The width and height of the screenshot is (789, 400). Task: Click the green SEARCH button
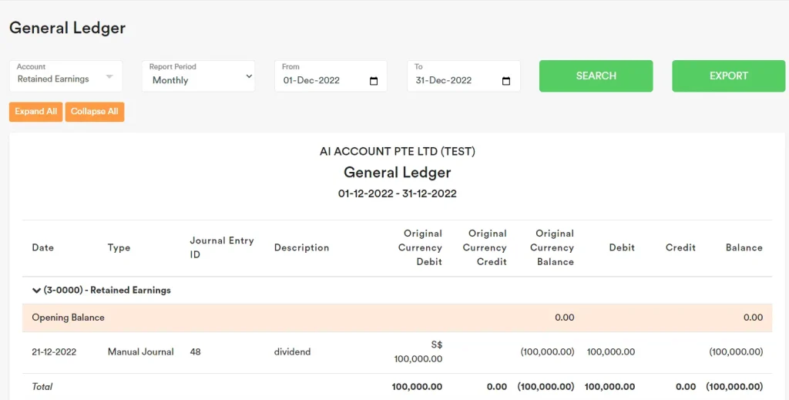tap(596, 76)
